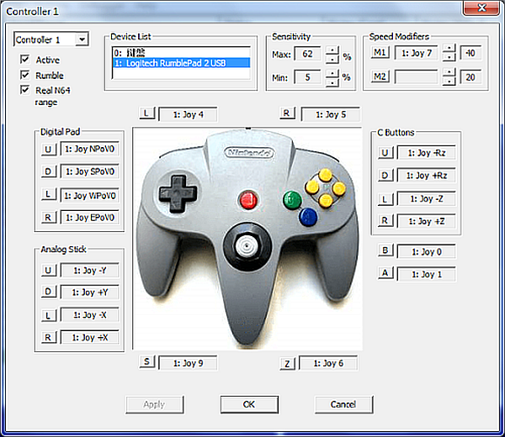Assign Analog Stick Right button
Viewport: 505px width, 437px height.
click(x=49, y=337)
